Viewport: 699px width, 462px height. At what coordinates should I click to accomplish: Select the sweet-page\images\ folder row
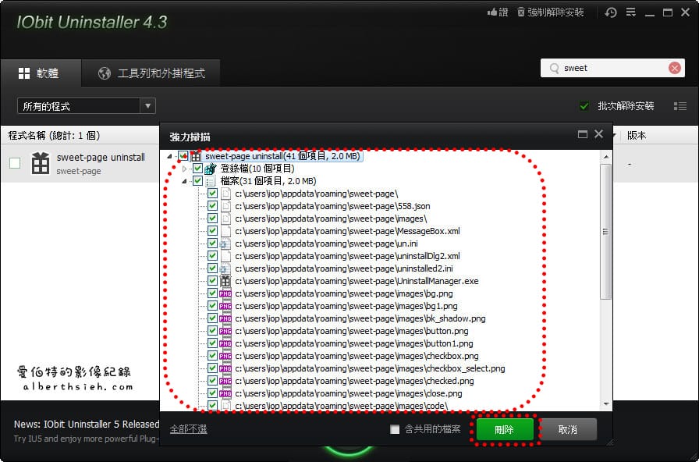click(x=332, y=219)
